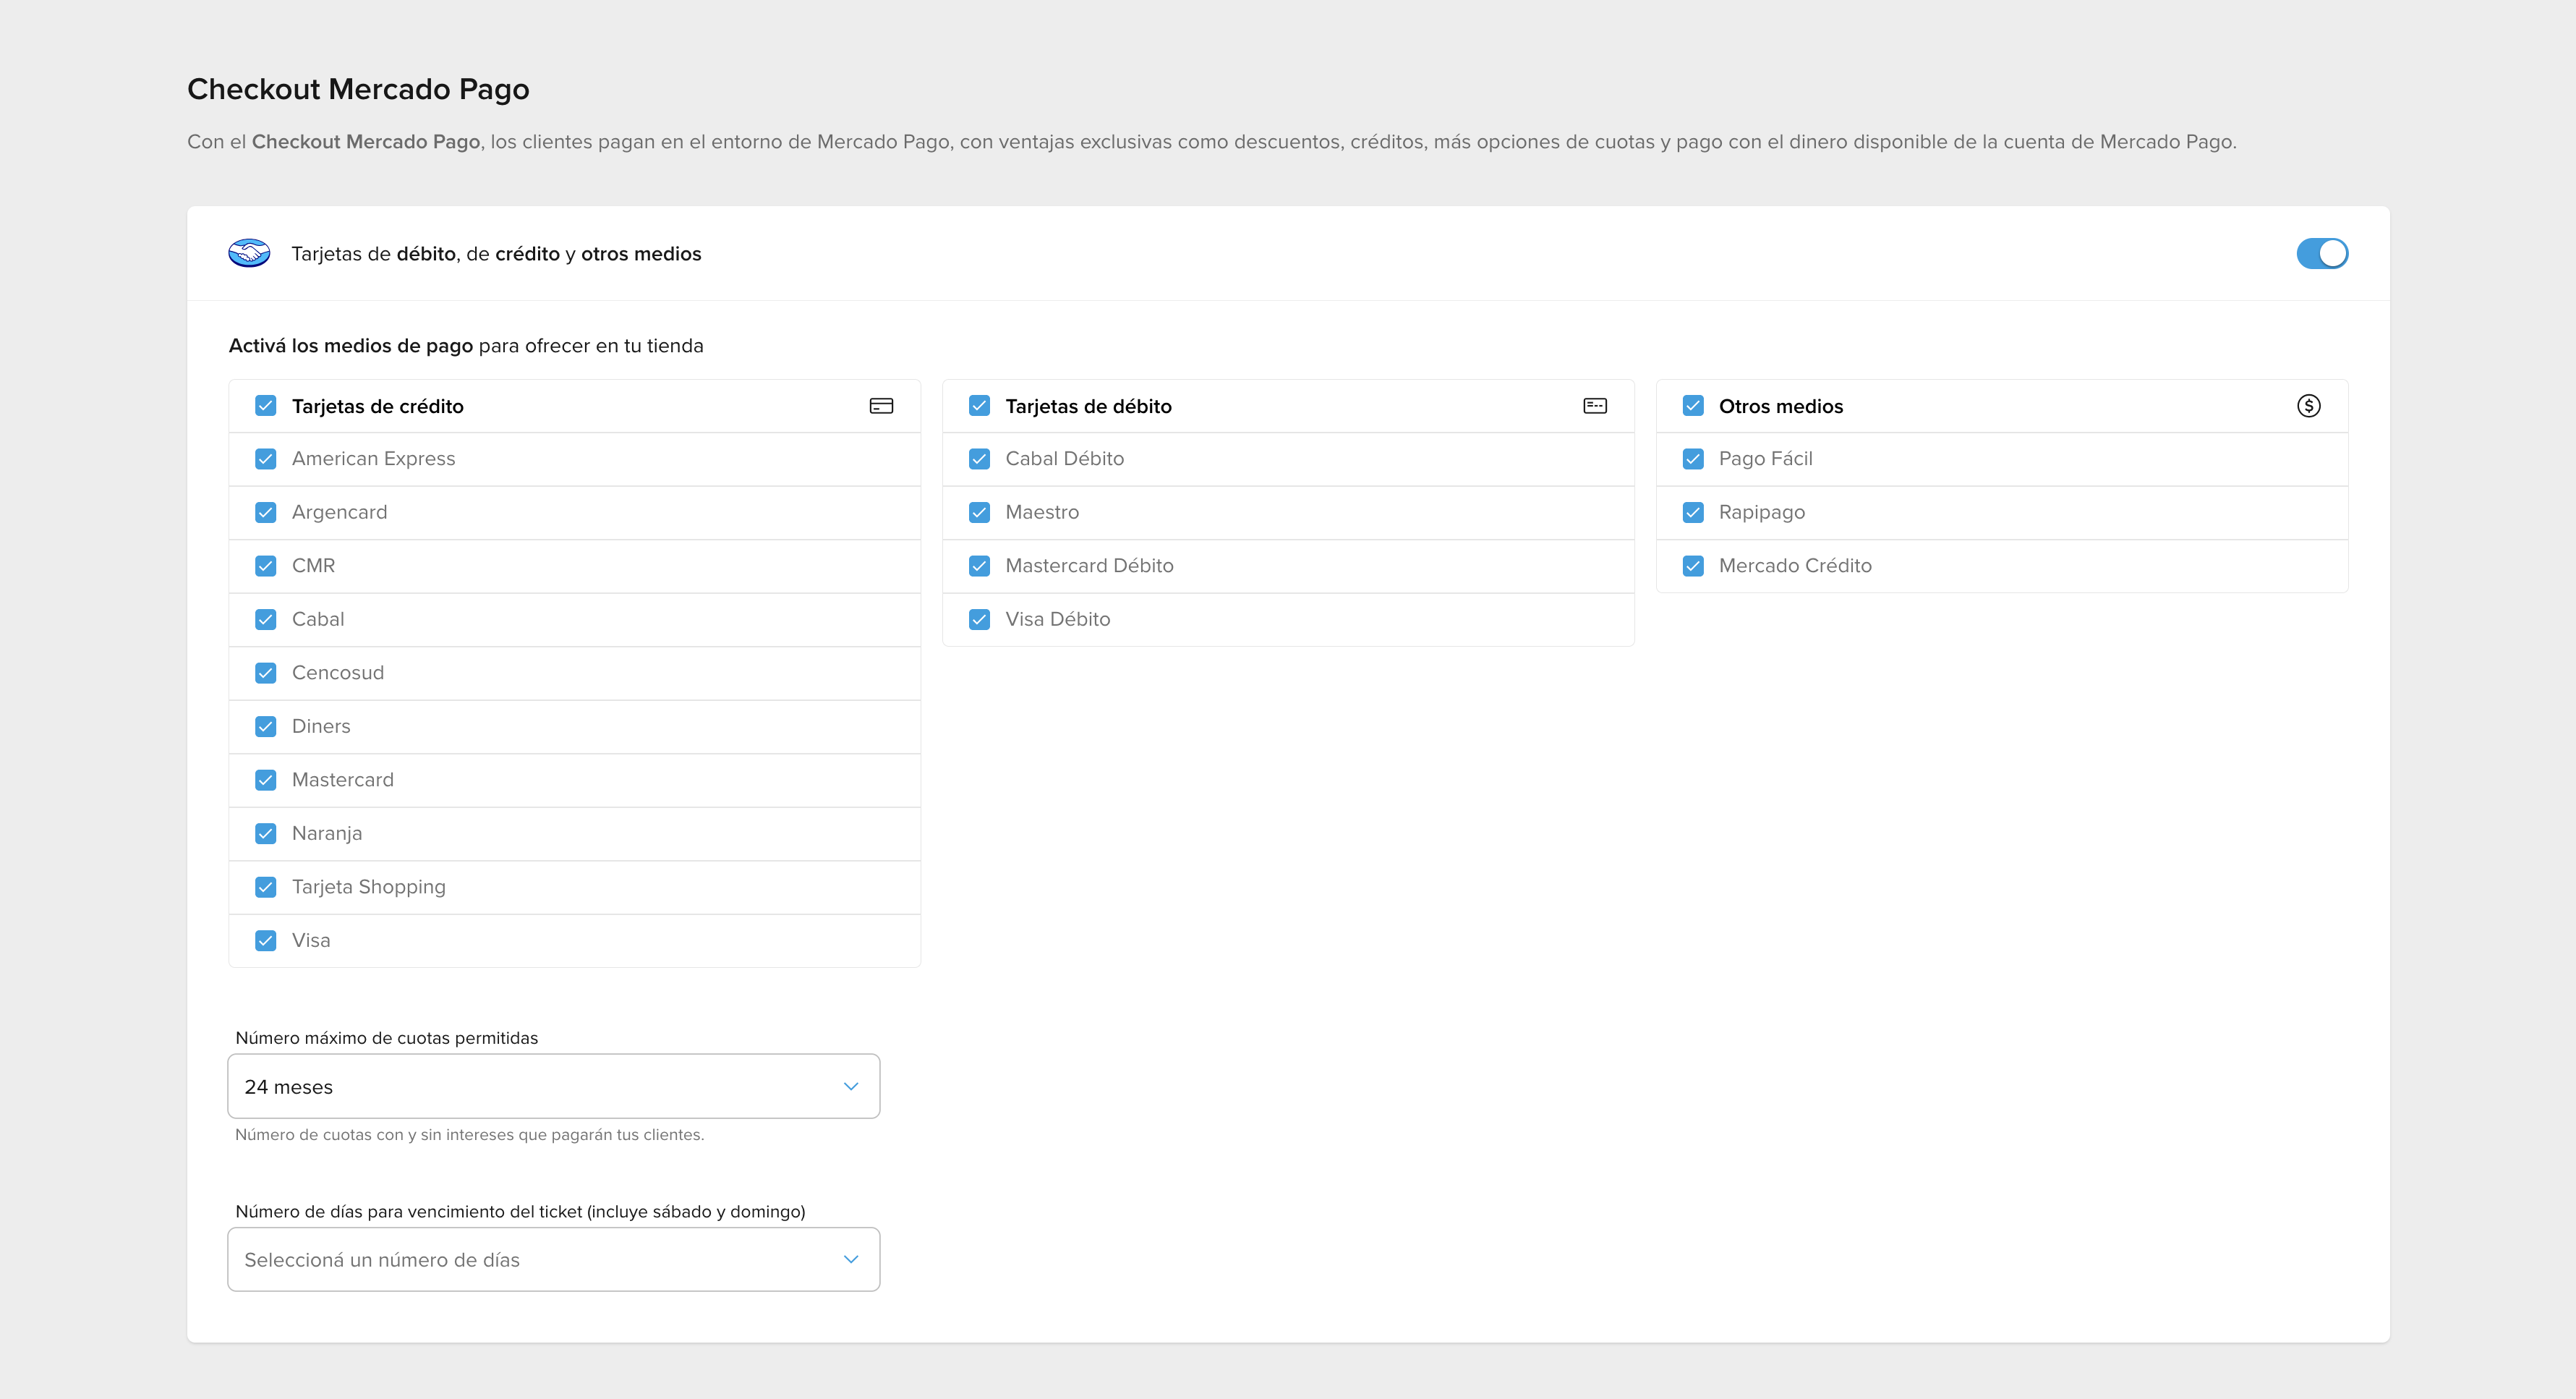Click the Tarjetas de débito, de crédito y otros medios title

tap(496, 254)
